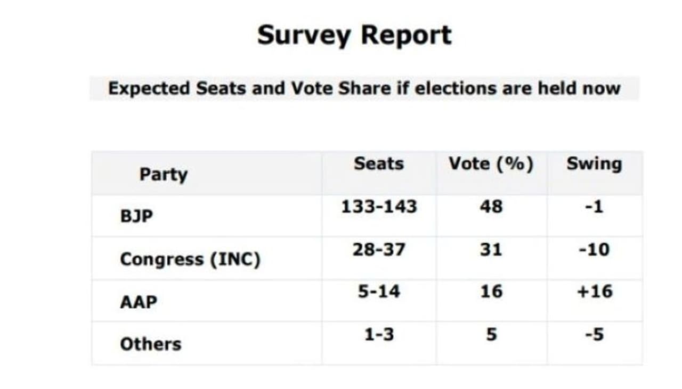
Task: Click the Expected Seats and Vote Share subtitle
Action: pos(364,88)
